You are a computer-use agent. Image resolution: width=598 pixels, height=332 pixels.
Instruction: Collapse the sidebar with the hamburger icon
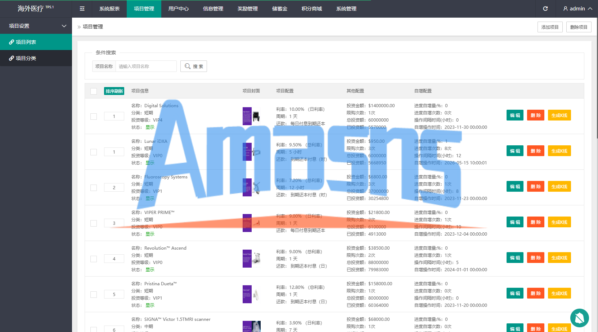(82, 9)
